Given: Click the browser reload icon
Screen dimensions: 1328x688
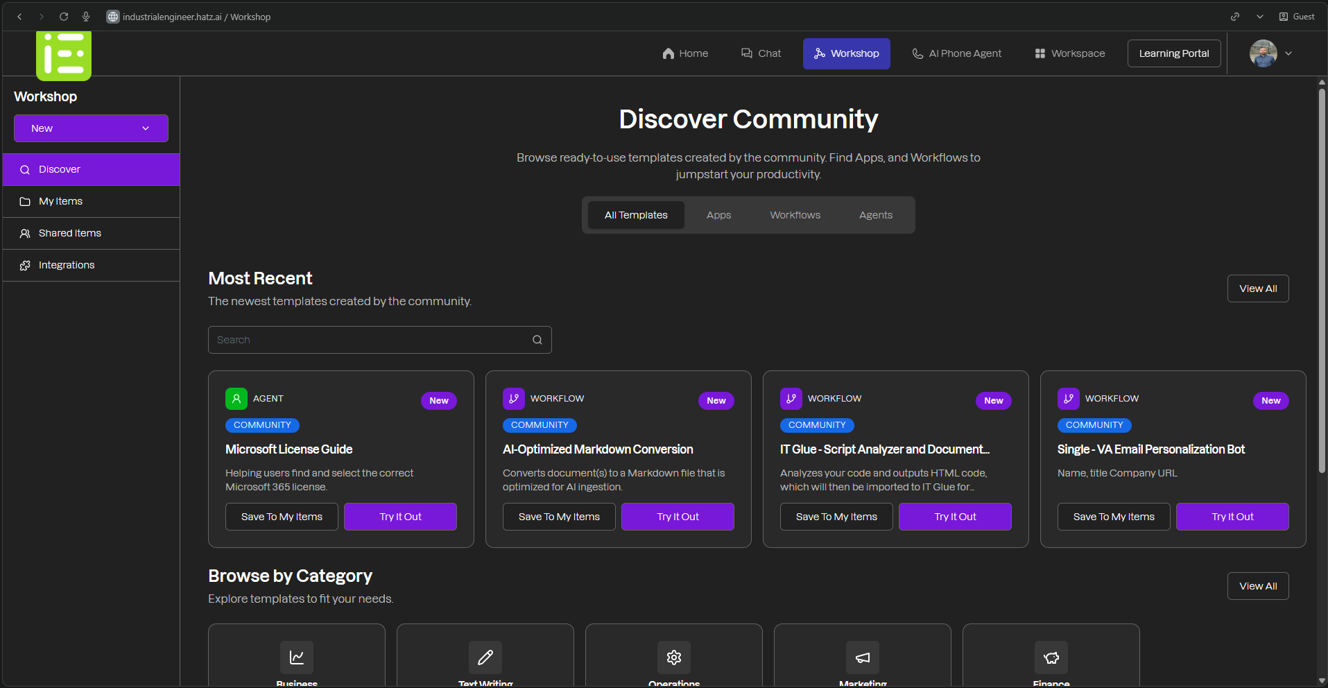Looking at the screenshot, I should [64, 17].
